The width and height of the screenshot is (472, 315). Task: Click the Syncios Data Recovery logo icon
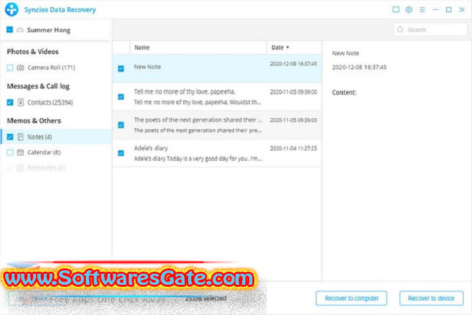coord(12,9)
